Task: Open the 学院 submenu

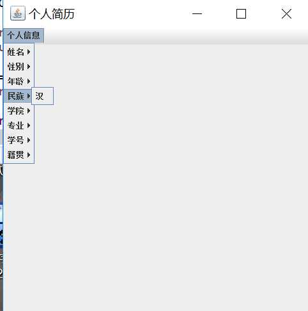Action: (19, 111)
